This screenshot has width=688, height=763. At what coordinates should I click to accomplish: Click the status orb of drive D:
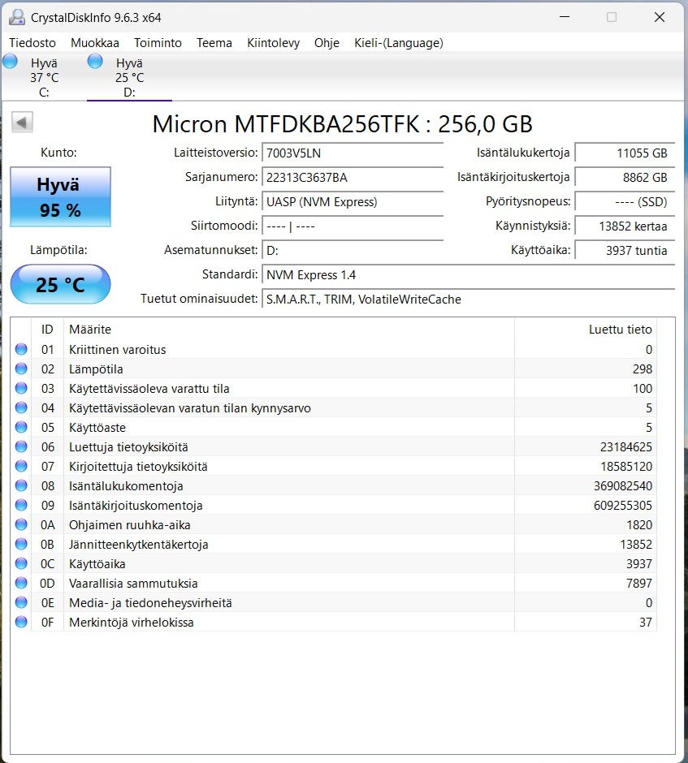tap(95, 62)
